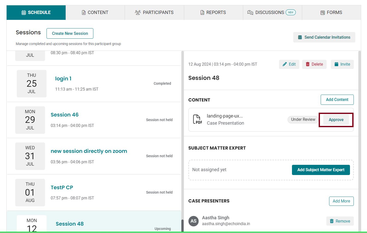Open the Participants tab

point(154,12)
